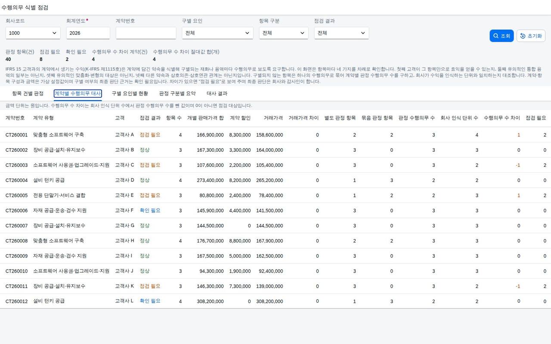Click the 회사 인식 단위 수 column header
This screenshot has width=551, height=344.
pos(459,118)
